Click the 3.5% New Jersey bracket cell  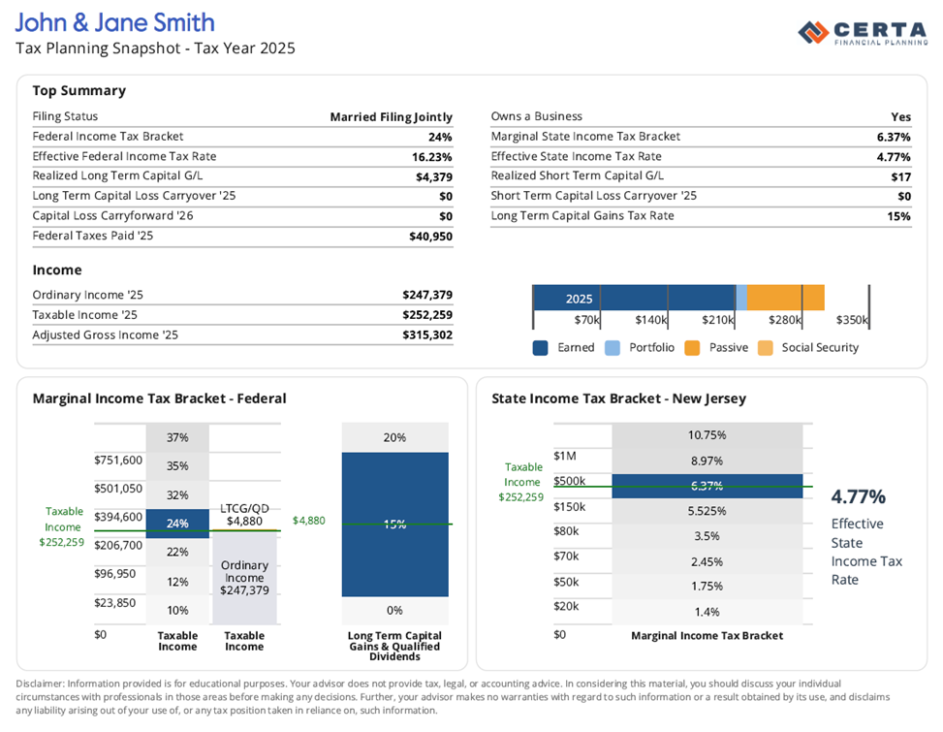tap(707, 536)
